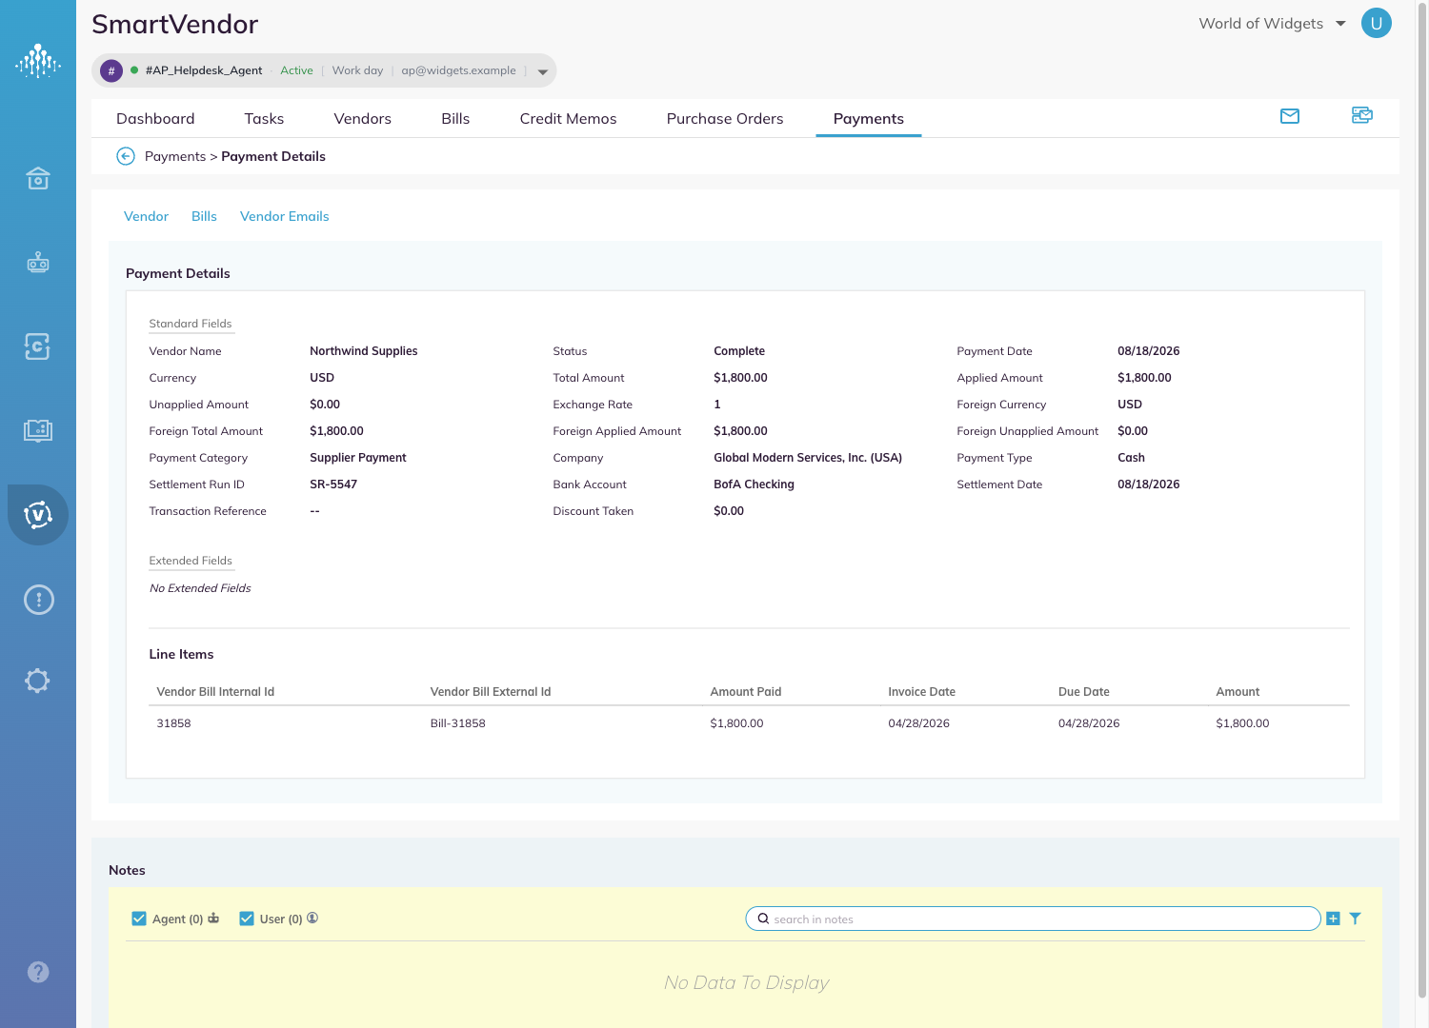Click the Work day label
The width and height of the screenshot is (1429, 1028).
pos(357,70)
